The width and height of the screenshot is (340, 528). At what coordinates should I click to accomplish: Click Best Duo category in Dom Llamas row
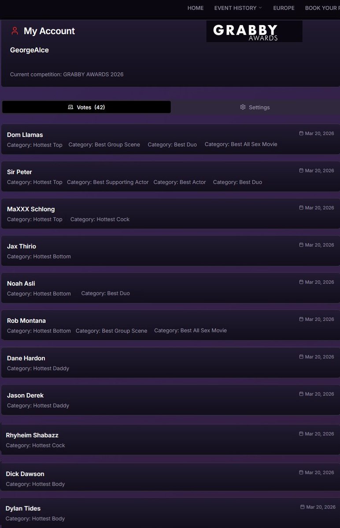pos(172,144)
